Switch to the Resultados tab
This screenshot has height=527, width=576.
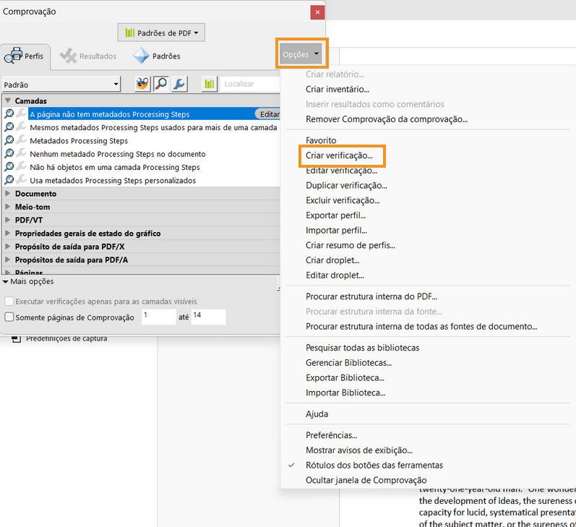click(88, 56)
